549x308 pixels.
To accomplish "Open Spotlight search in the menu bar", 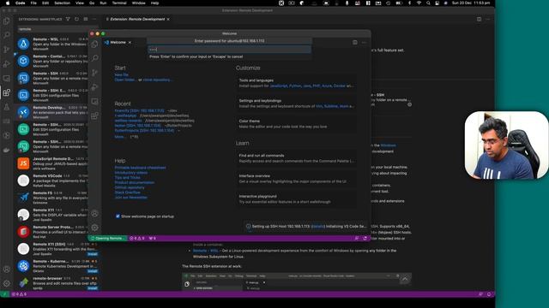I will [x=428, y=3].
